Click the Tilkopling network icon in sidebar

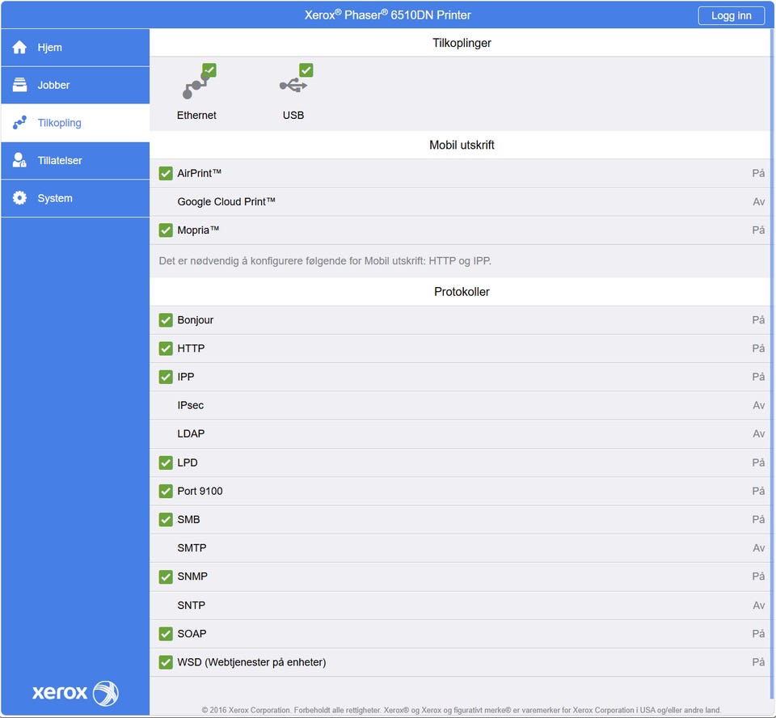(x=19, y=122)
